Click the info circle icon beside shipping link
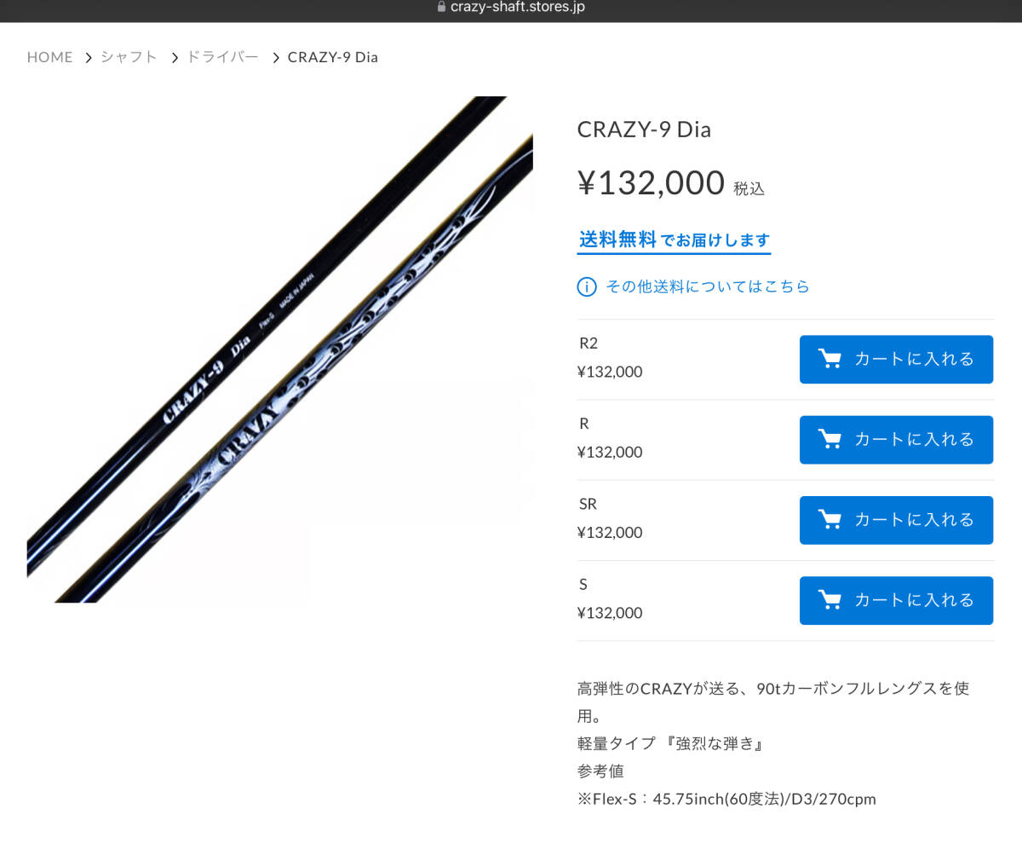The image size is (1022, 849). click(x=587, y=286)
